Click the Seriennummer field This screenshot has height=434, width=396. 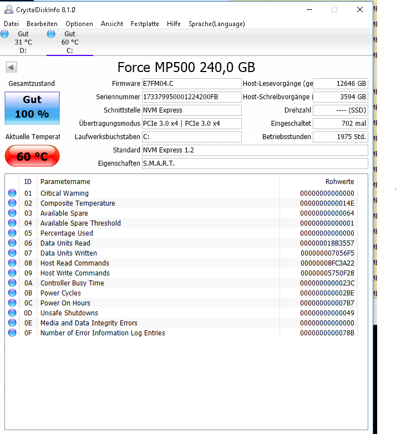pyautogui.click(x=192, y=97)
